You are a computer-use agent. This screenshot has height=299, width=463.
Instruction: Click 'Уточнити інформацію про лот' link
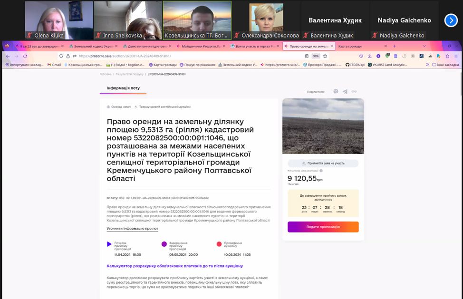tap(132, 229)
